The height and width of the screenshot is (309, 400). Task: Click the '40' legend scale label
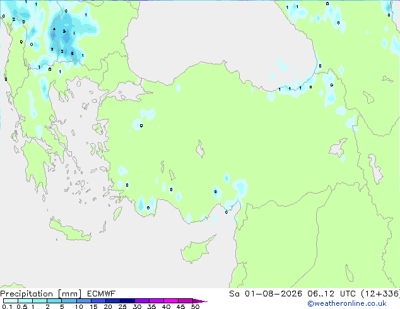coord(166,306)
